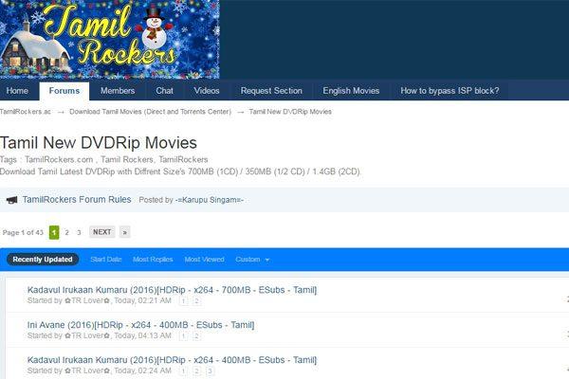The width and height of the screenshot is (569, 379).
Task: Open page 1 of Kadavul 400MB topic
Action: tap(184, 371)
